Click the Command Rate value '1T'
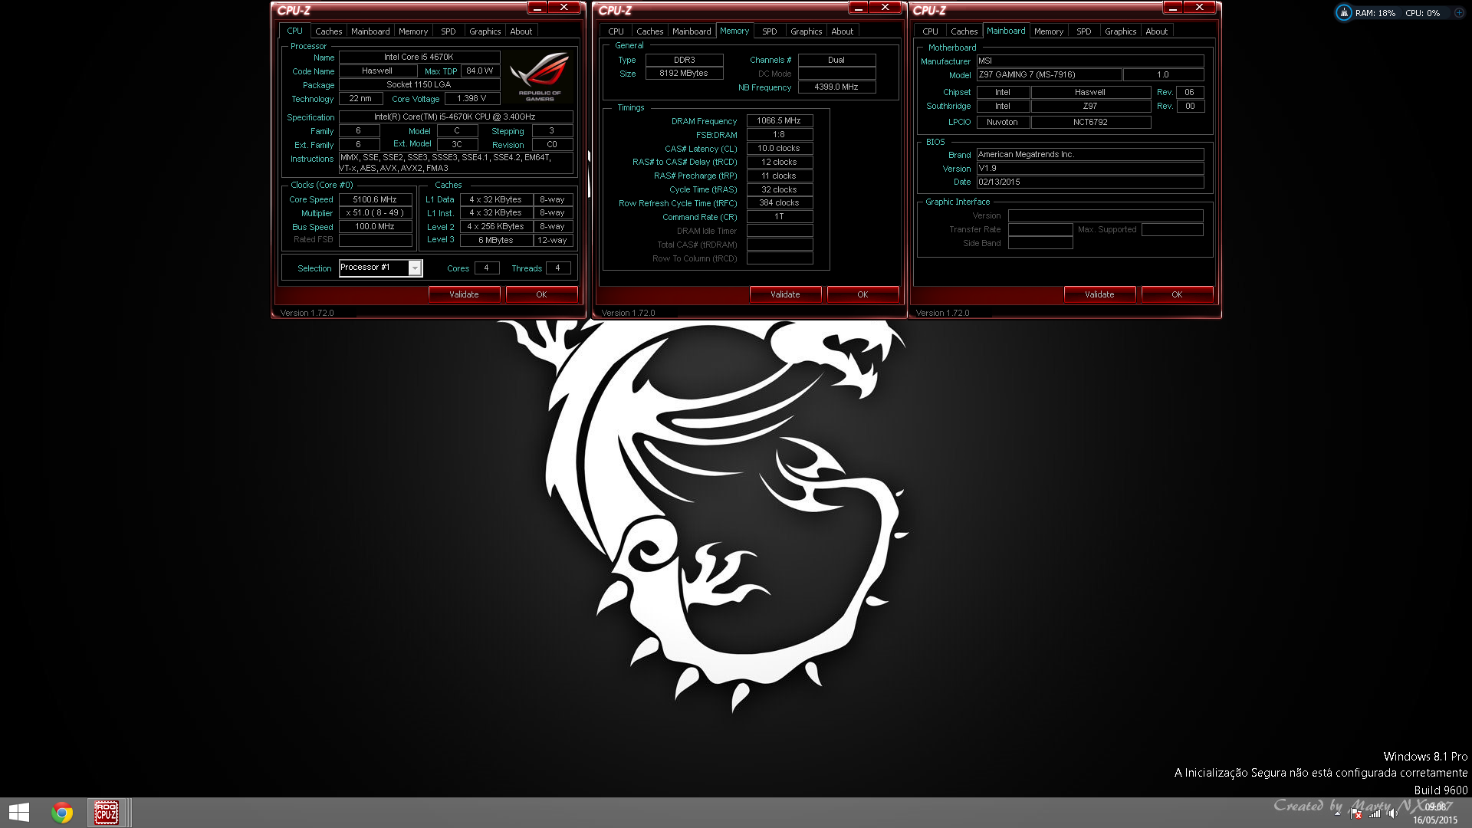This screenshot has width=1472, height=828. point(779,217)
